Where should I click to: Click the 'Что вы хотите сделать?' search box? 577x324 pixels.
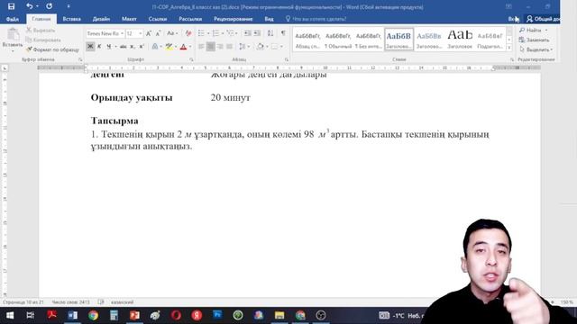point(319,19)
